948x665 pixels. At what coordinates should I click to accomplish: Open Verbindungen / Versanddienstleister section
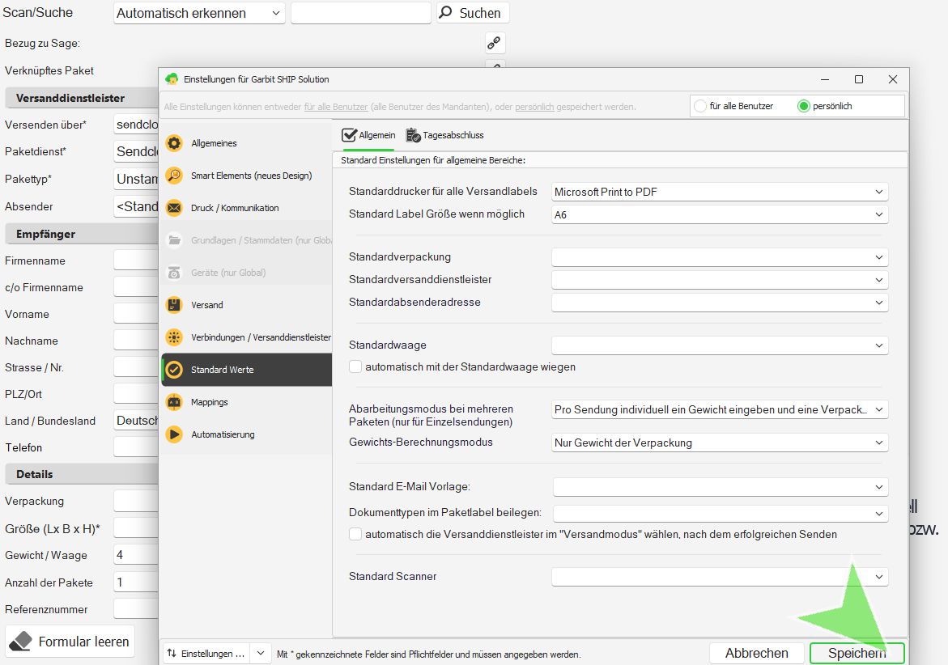pos(247,337)
